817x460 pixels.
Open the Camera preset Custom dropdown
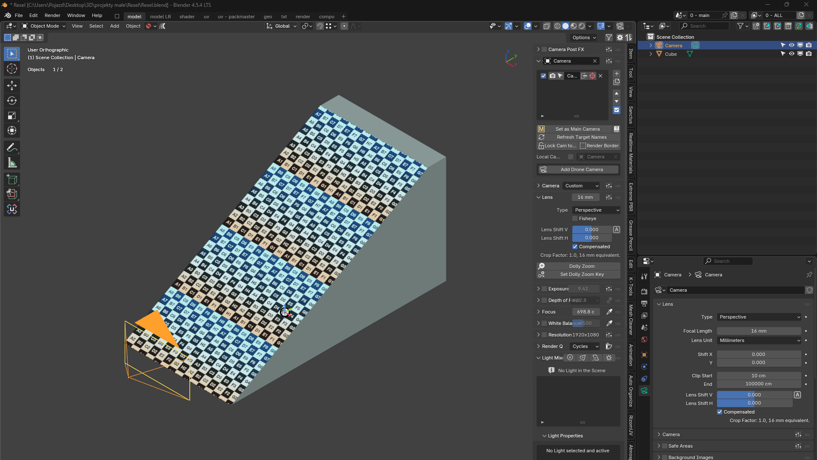[x=581, y=186]
